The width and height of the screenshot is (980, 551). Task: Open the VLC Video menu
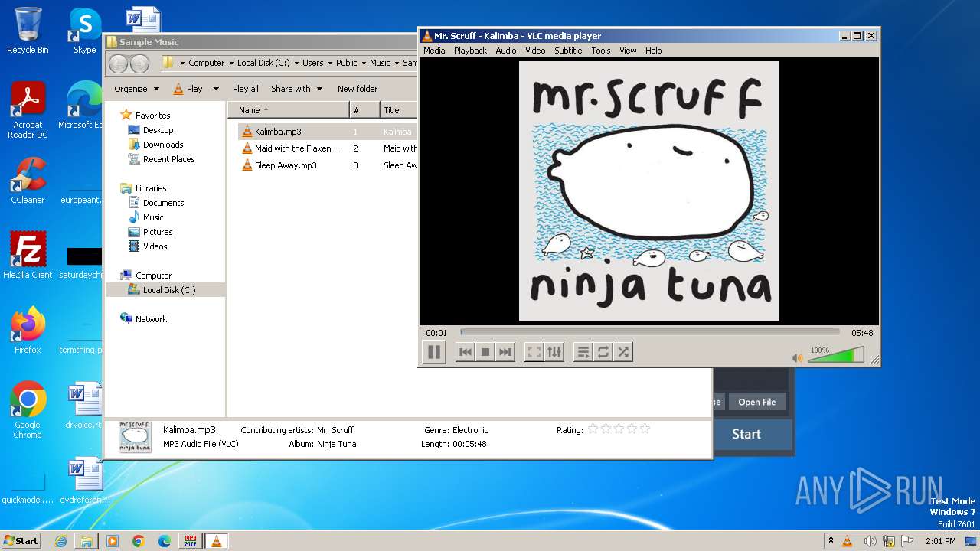535,51
